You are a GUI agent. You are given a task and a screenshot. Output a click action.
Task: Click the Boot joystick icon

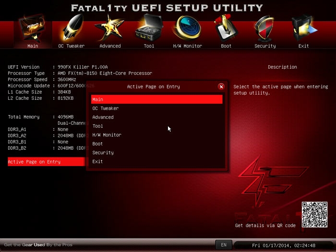pos(226,28)
